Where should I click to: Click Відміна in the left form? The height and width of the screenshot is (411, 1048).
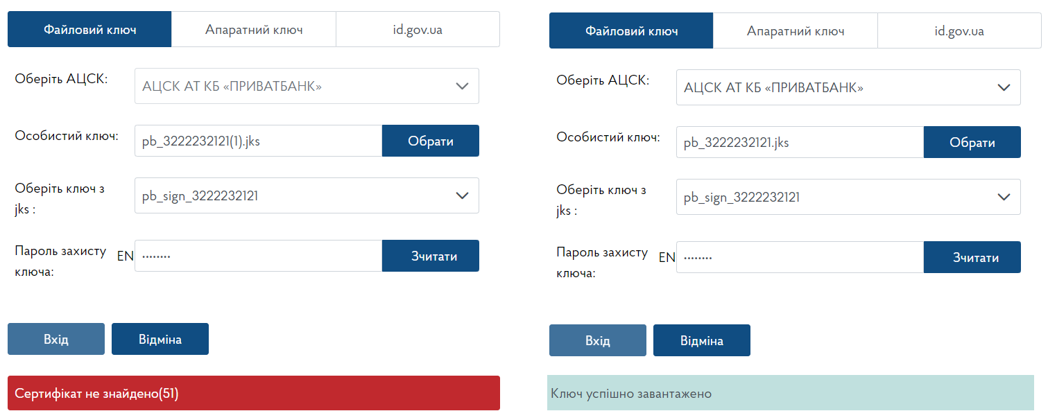click(x=160, y=339)
